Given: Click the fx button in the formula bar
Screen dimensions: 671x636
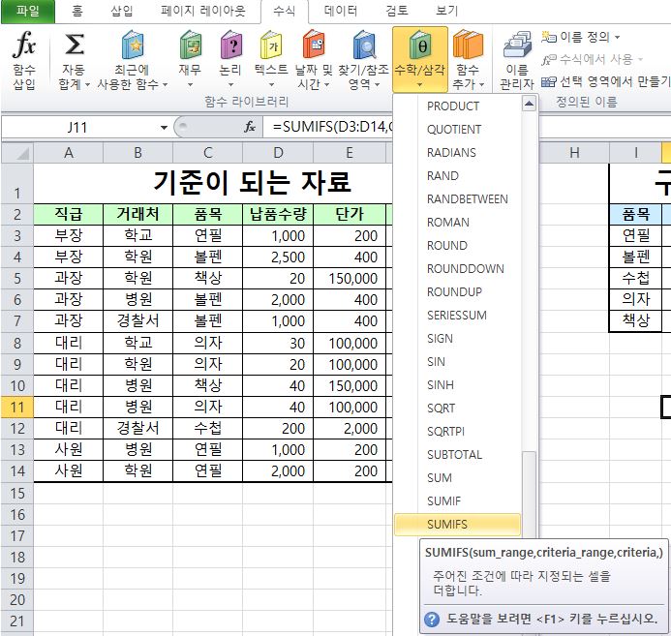Looking at the screenshot, I should (250, 127).
